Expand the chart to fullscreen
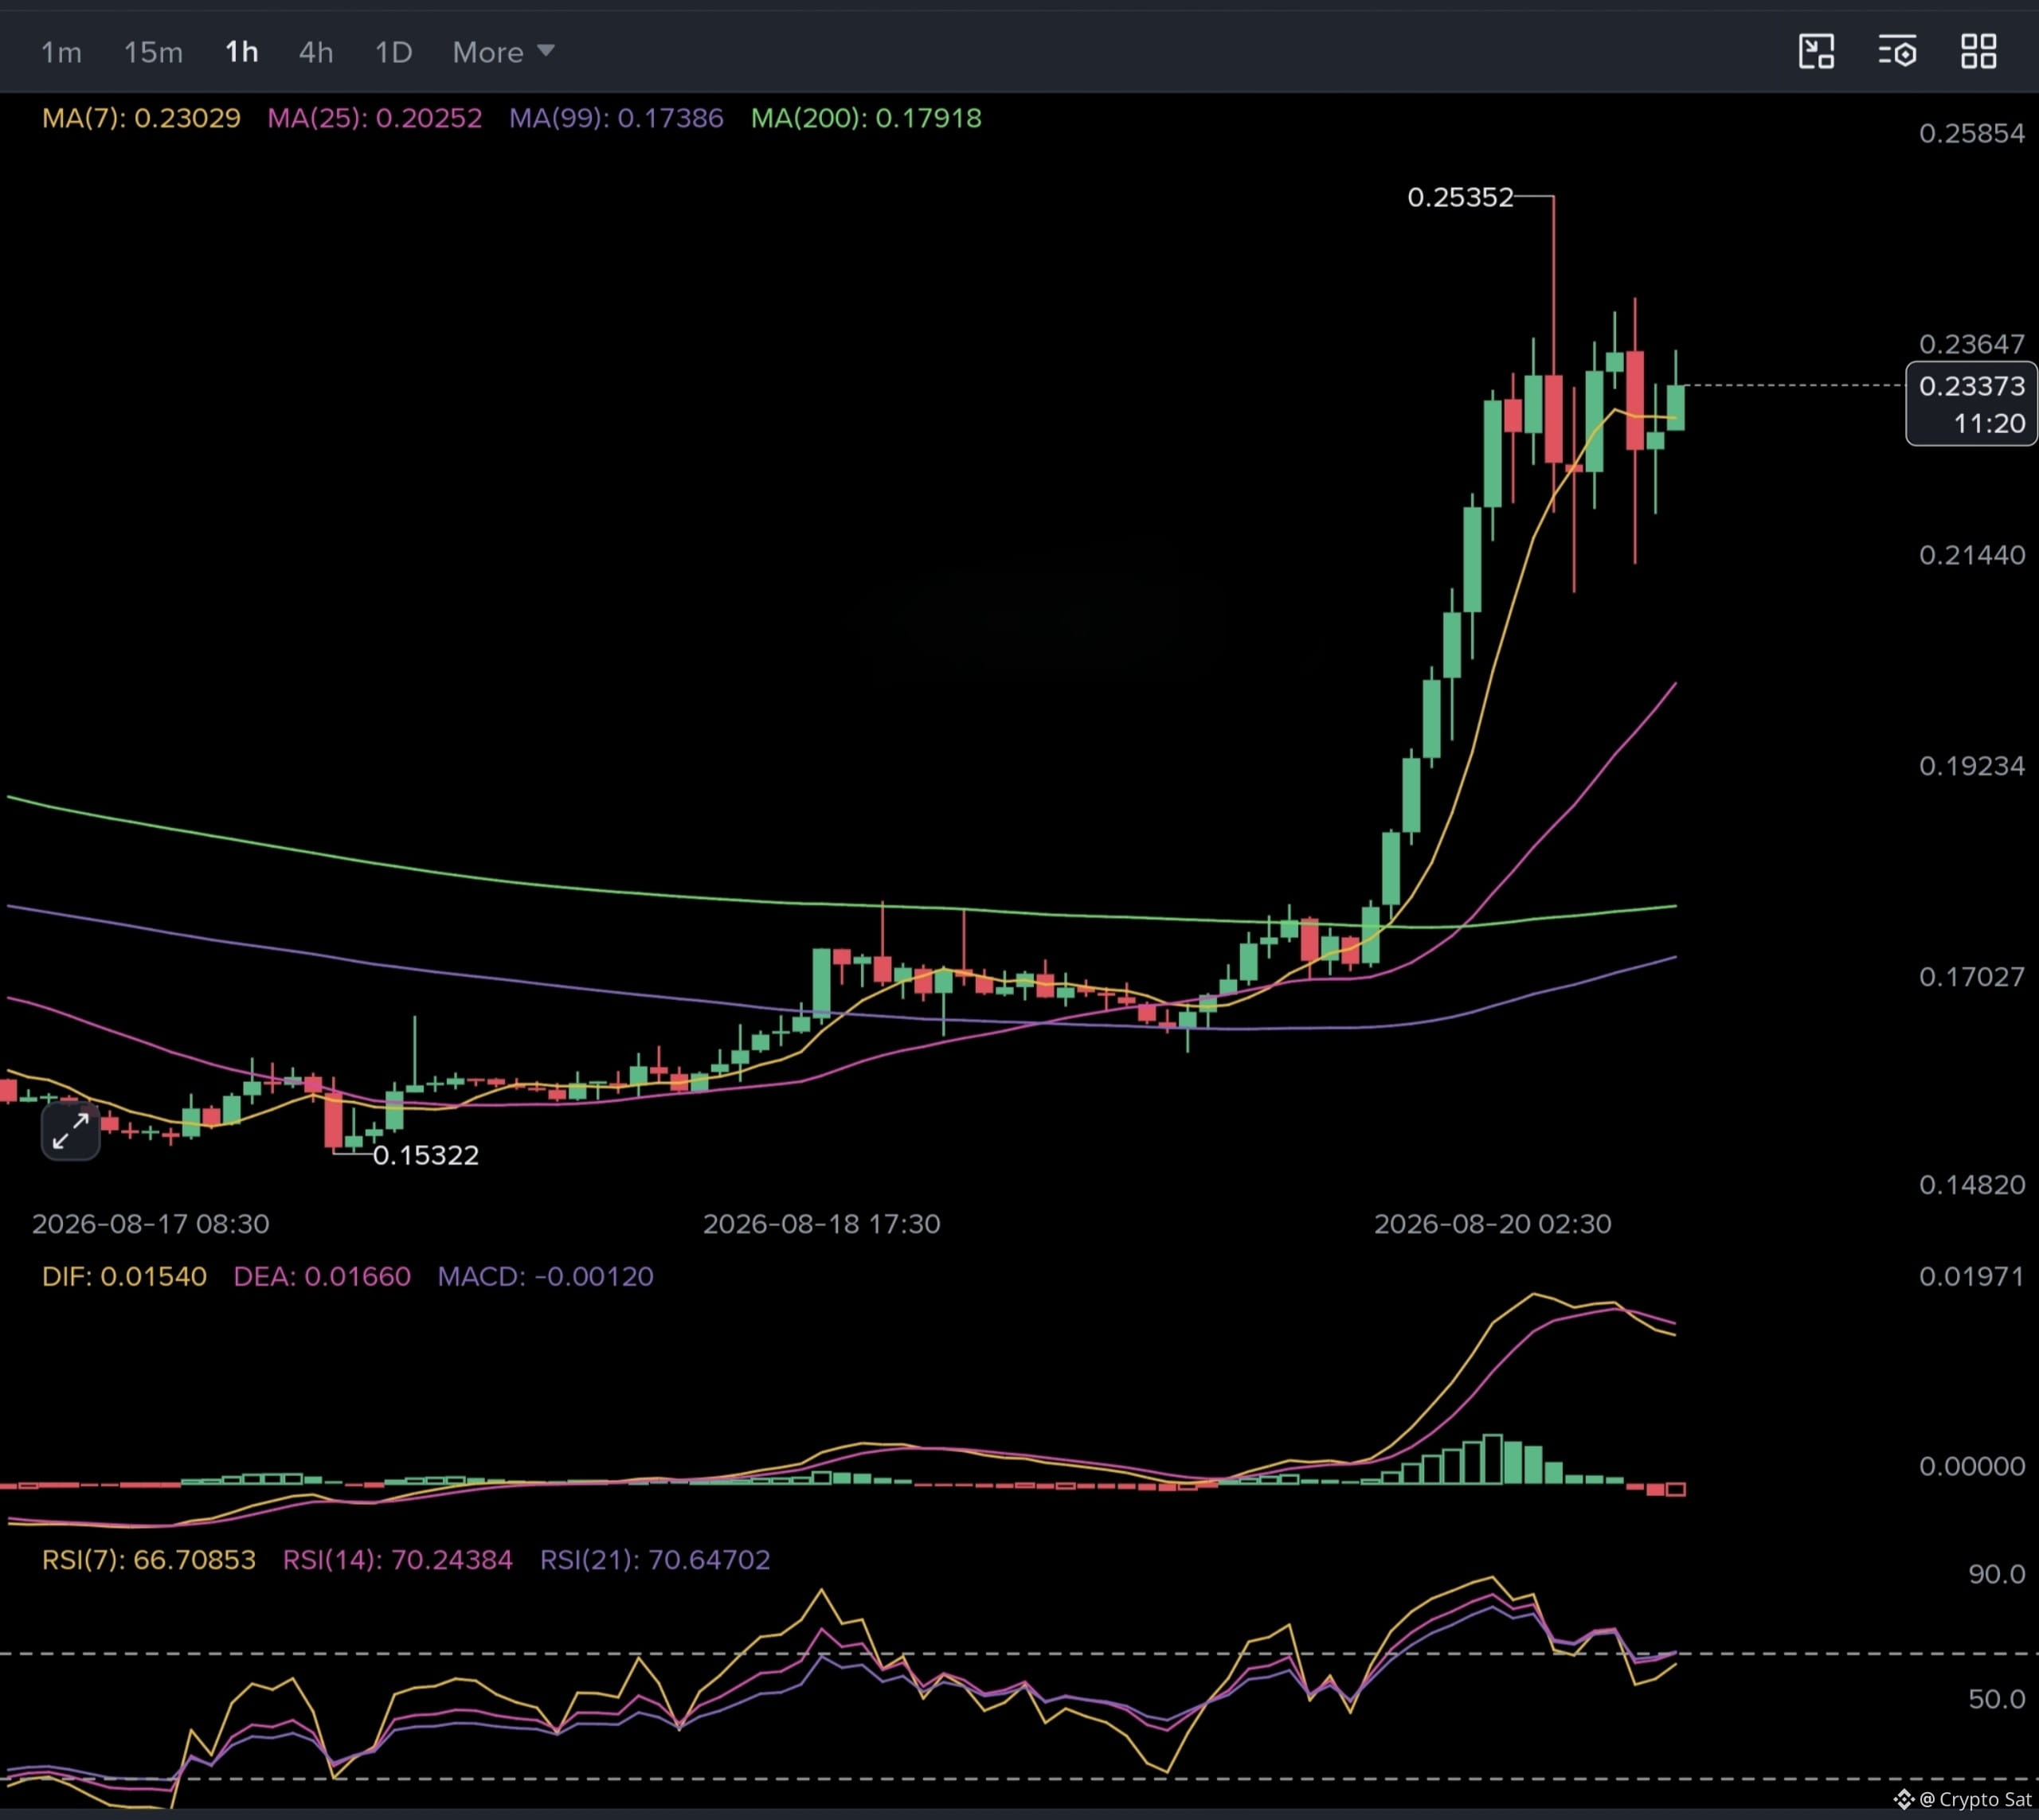Image resolution: width=2039 pixels, height=1820 pixels. coord(70,1132)
